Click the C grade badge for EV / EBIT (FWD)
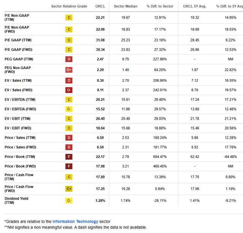 69,128
